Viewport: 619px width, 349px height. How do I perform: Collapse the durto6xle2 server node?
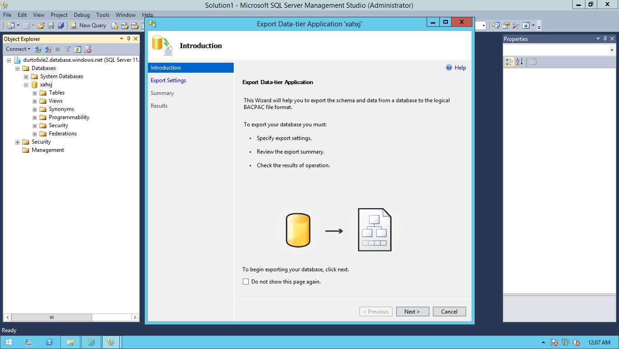(x=9, y=60)
